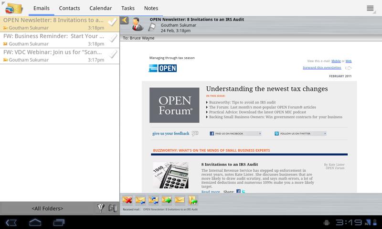Select FW: Business Reminder email in list
Image resolution: width=382 pixels, height=229 pixels.
(x=60, y=40)
